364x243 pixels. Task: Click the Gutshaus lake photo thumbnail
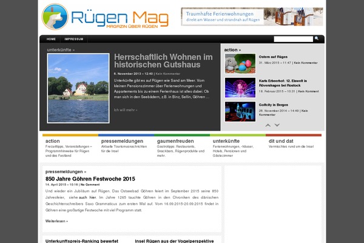click(78, 88)
